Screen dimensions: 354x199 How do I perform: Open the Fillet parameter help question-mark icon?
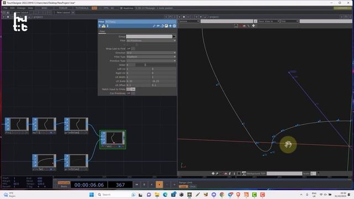[x=100, y=26]
